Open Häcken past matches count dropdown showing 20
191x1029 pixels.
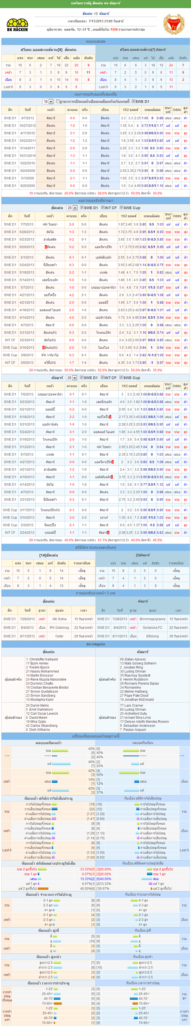[72, 208]
